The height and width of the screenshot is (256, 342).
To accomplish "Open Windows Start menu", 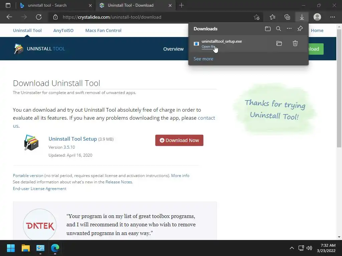I will coord(11,248).
